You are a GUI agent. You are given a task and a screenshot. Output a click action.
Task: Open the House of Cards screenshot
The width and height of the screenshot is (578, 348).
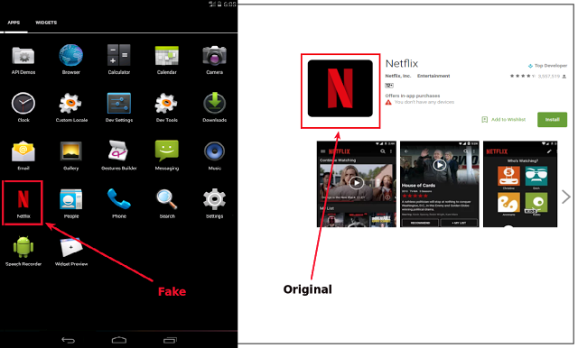[440, 184]
